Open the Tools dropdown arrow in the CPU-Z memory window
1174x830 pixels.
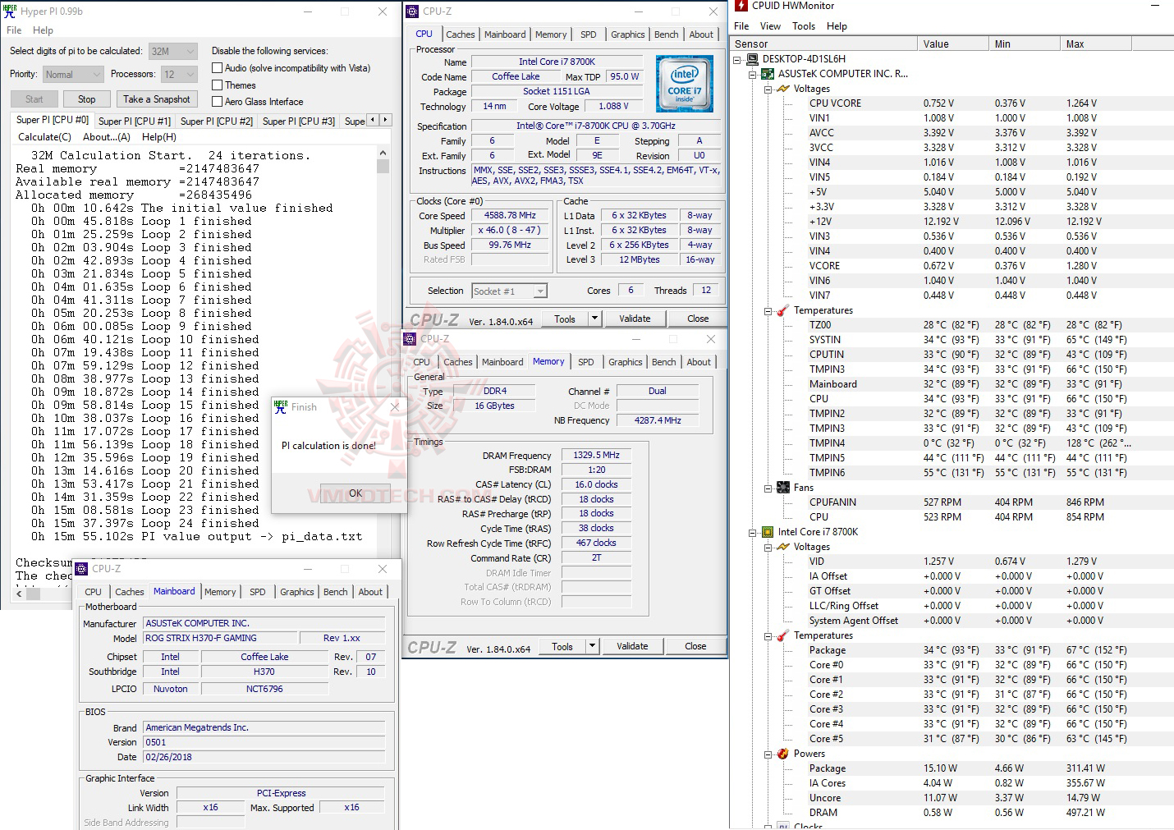click(x=592, y=646)
